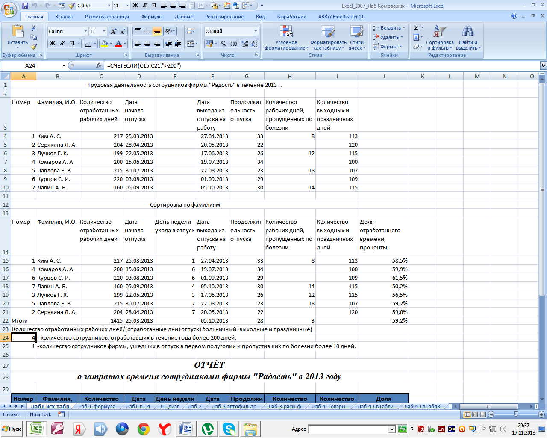The height and width of the screenshot is (438, 547).
Task: Click fill color yellow paint bucket
Action: [x=104, y=44]
